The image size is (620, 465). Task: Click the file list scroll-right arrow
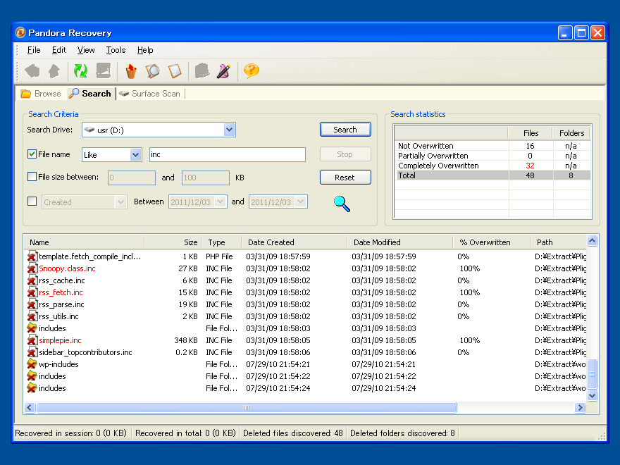(580, 408)
